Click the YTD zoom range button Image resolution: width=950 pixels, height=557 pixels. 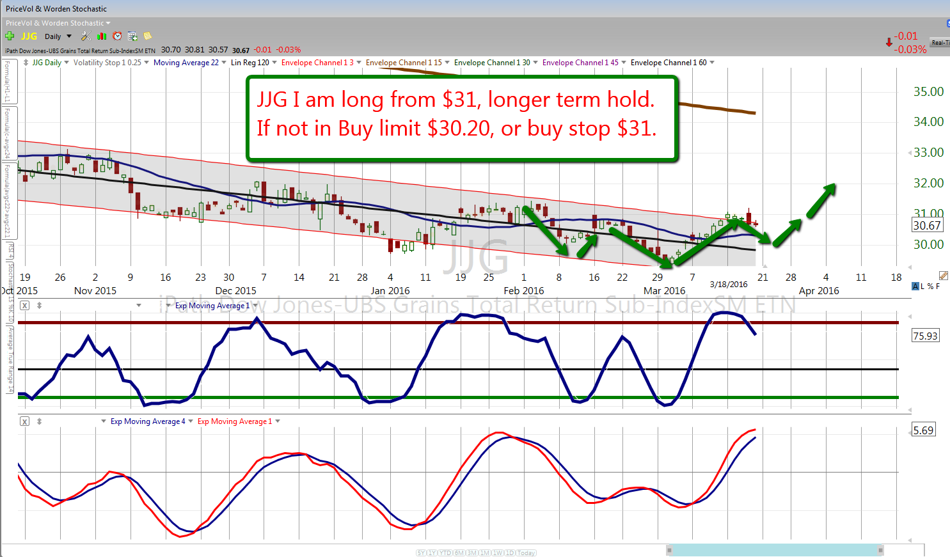tap(445, 553)
